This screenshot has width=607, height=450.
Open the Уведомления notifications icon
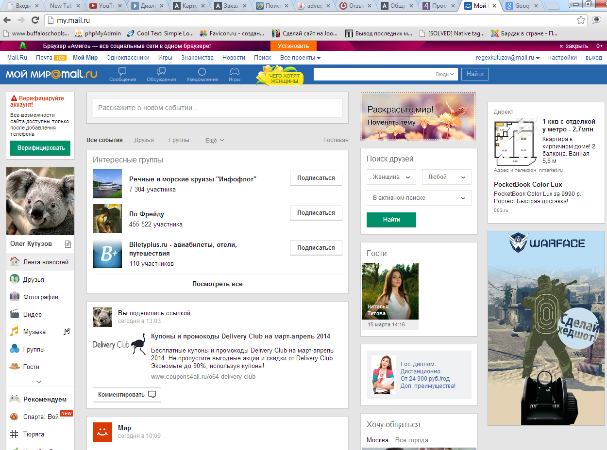pos(202,75)
